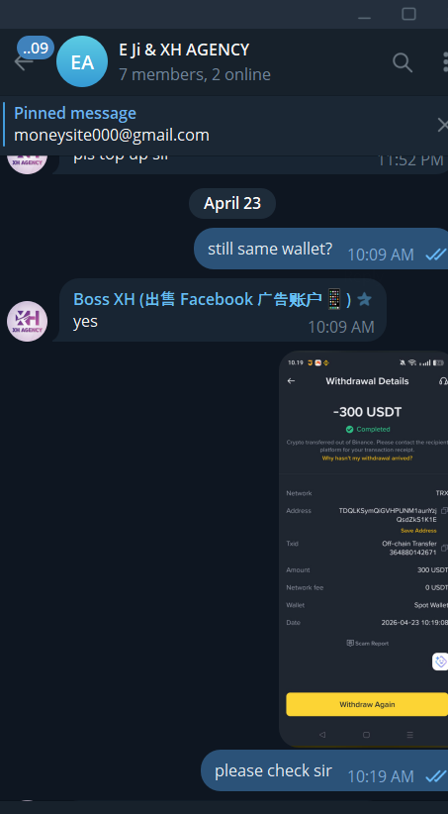Dismiss the pinned message bar
The width and height of the screenshot is (448, 814).
coord(442,125)
